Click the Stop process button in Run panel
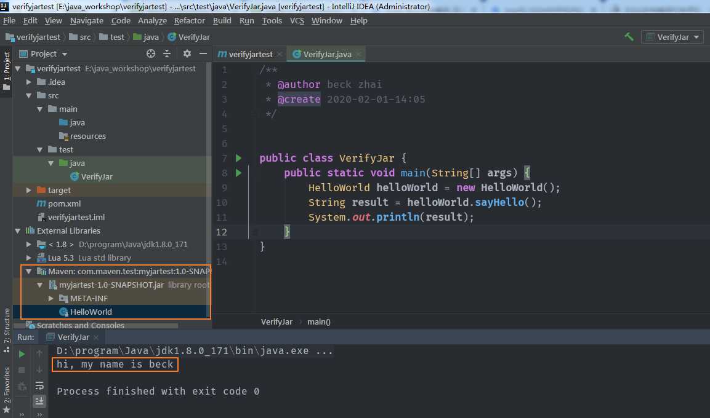The height and width of the screenshot is (418, 710). (x=22, y=370)
